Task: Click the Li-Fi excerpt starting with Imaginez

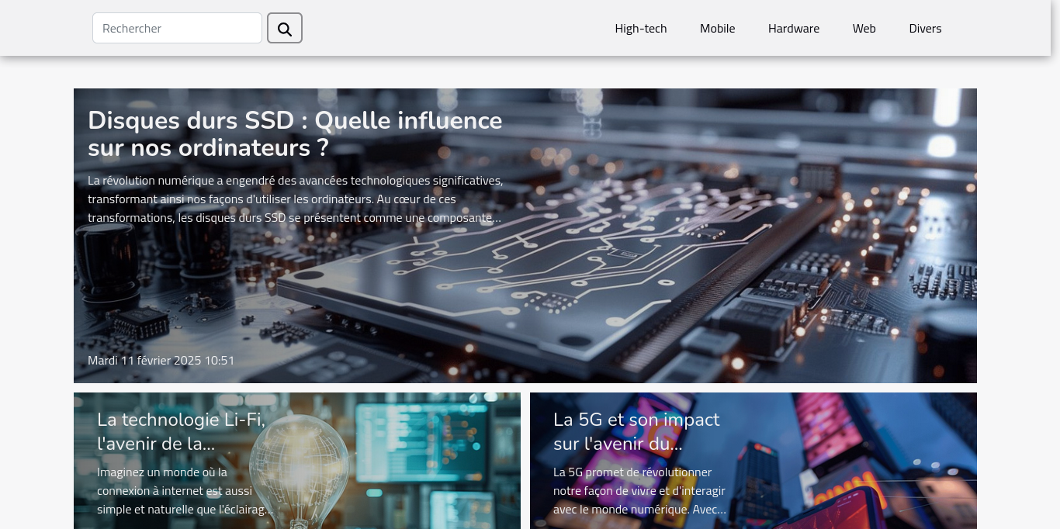Action: click(x=184, y=490)
